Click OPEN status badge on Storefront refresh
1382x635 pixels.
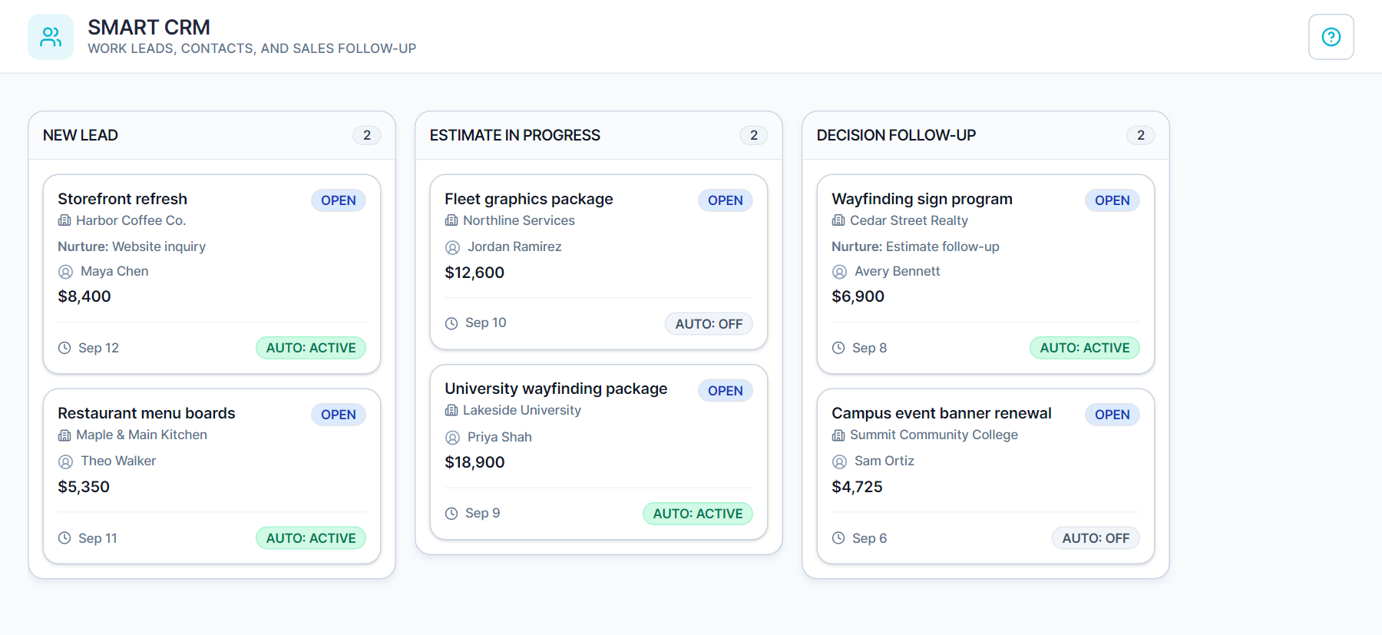(339, 200)
